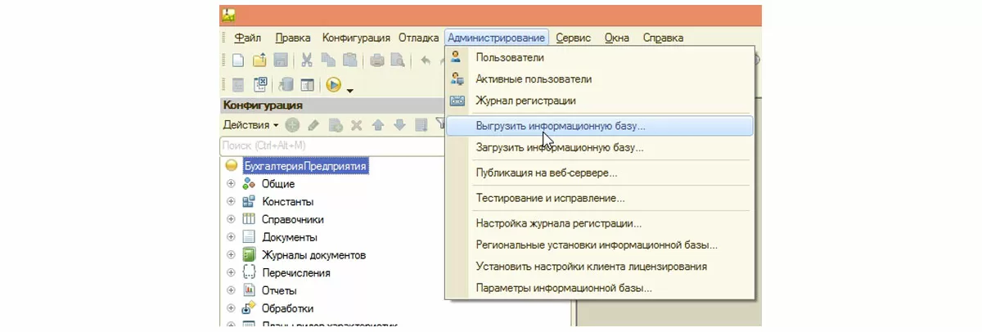Expand the Константы tree node
Screen dimensions: 982x332
[231, 201]
